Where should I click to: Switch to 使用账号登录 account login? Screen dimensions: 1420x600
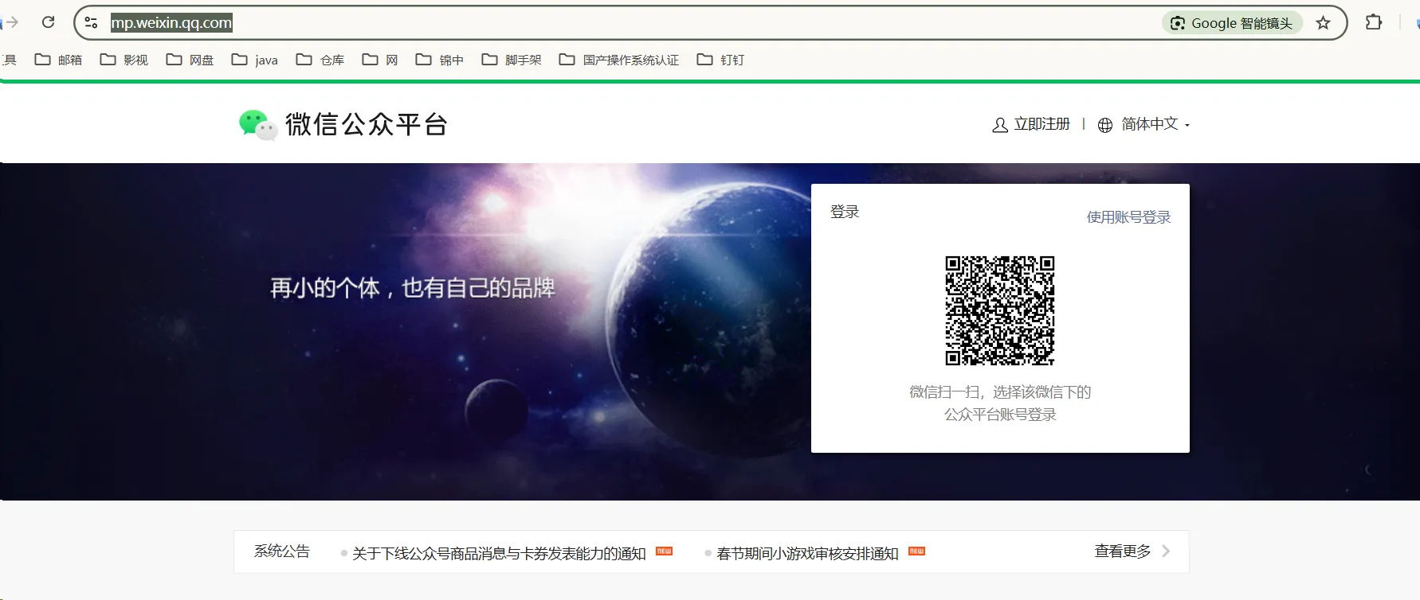click(x=1128, y=217)
